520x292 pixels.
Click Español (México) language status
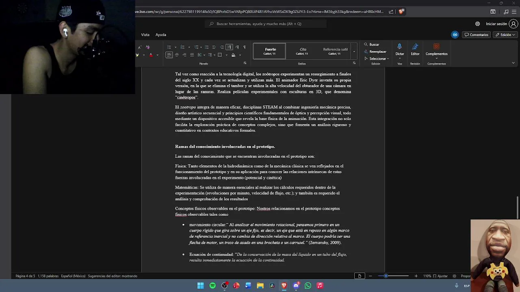click(73, 276)
